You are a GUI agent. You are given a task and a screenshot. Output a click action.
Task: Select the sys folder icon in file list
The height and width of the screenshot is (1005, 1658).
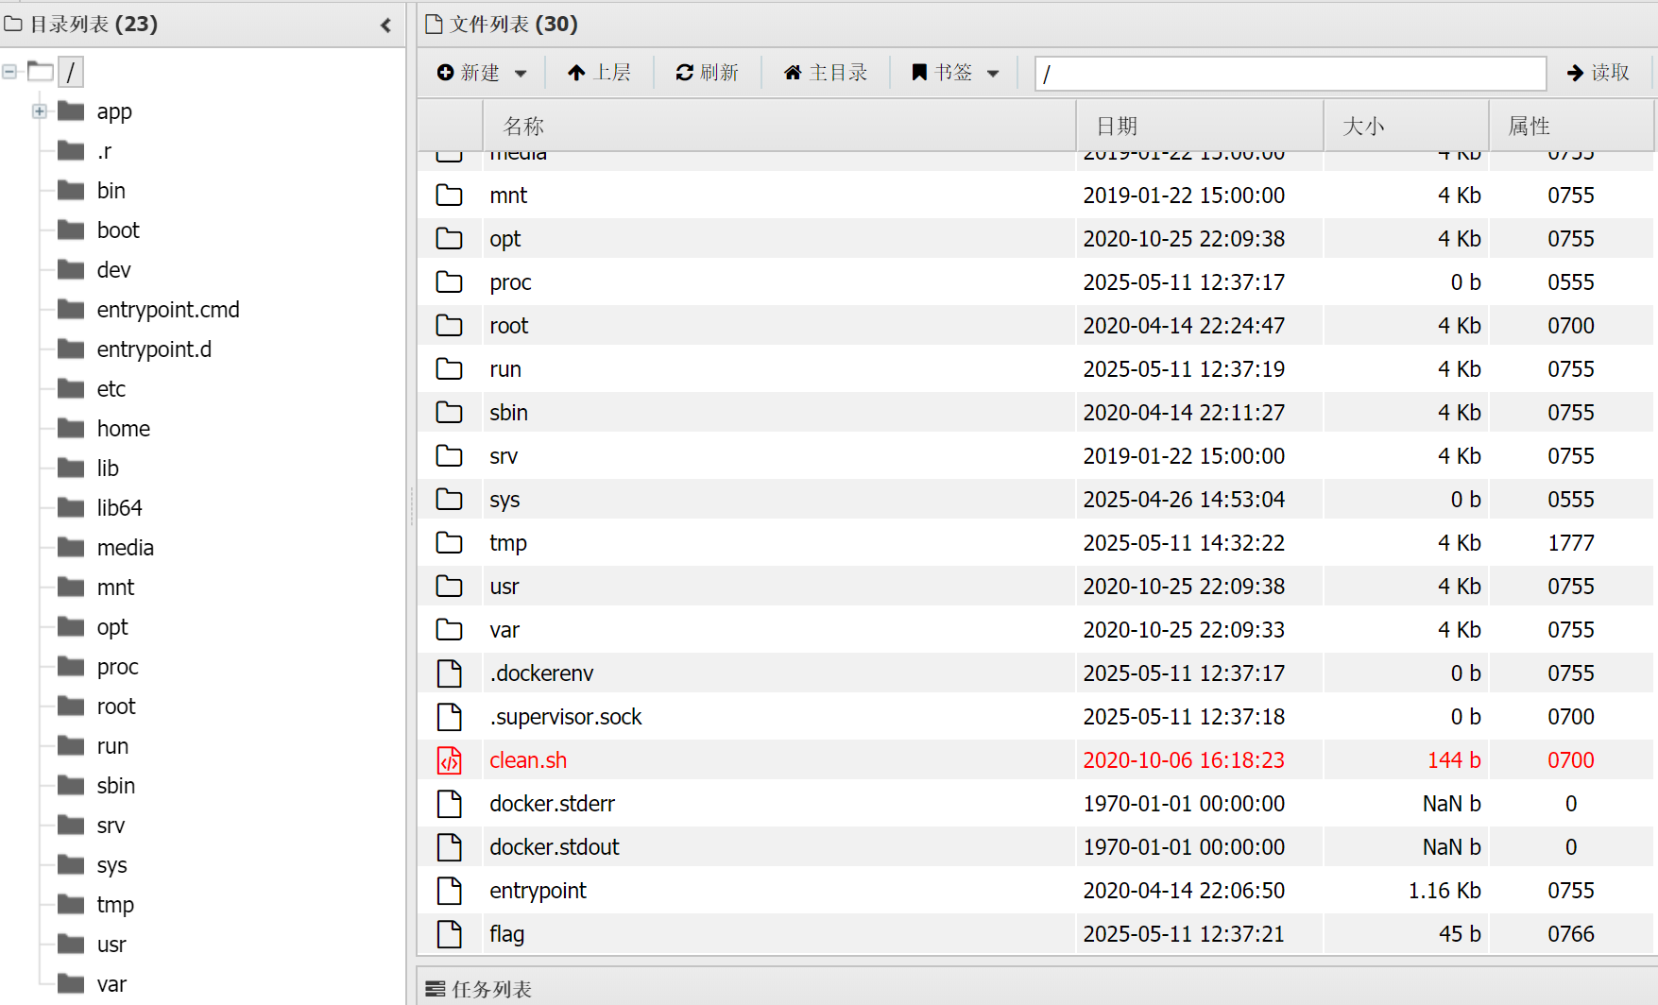[450, 500]
